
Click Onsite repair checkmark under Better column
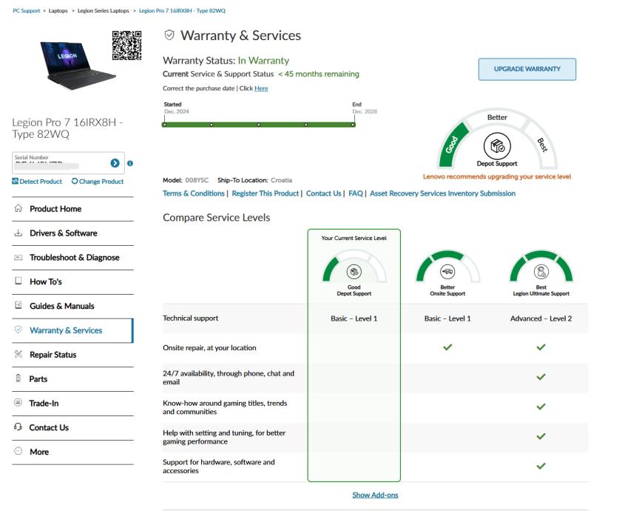point(447,347)
